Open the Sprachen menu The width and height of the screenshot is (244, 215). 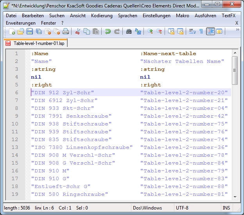pos(127,16)
